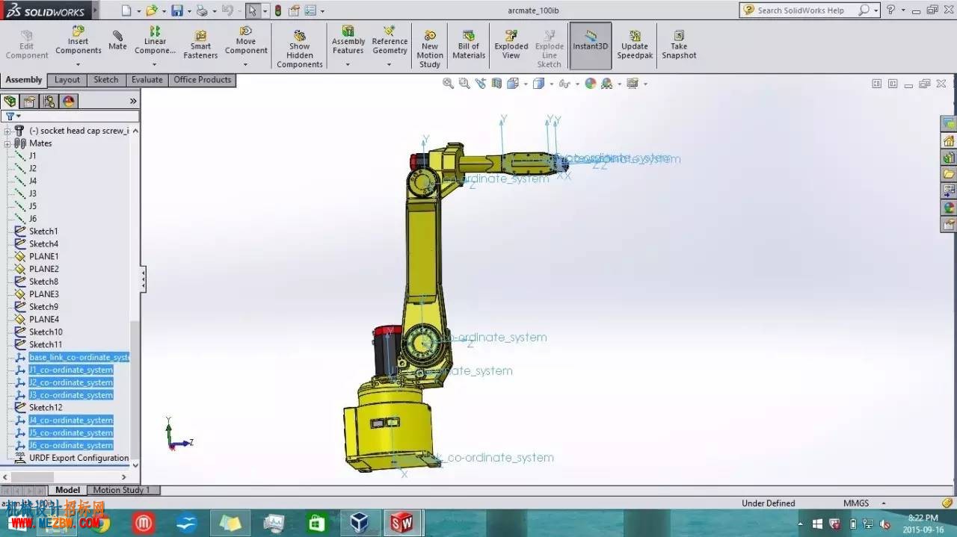The width and height of the screenshot is (957, 537).
Task: Expand the Mates folder in tree
Action: pos(7,143)
